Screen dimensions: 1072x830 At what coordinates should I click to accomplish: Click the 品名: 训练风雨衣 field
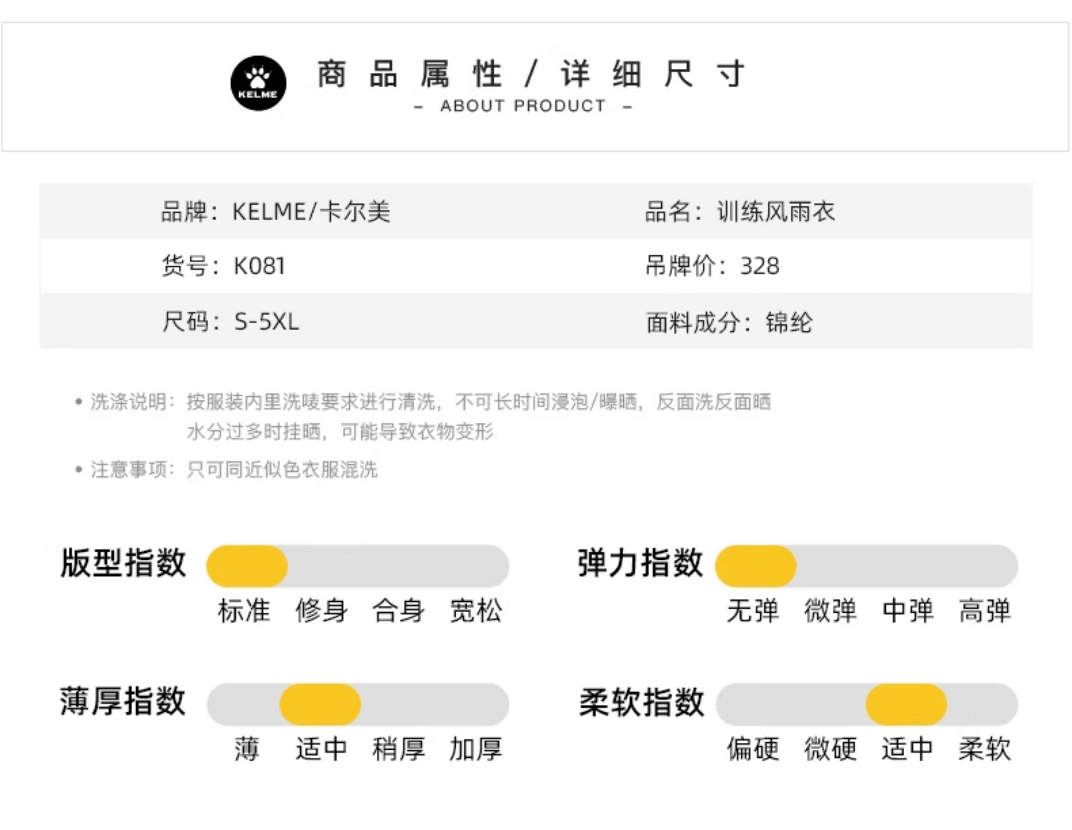pos(740,211)
